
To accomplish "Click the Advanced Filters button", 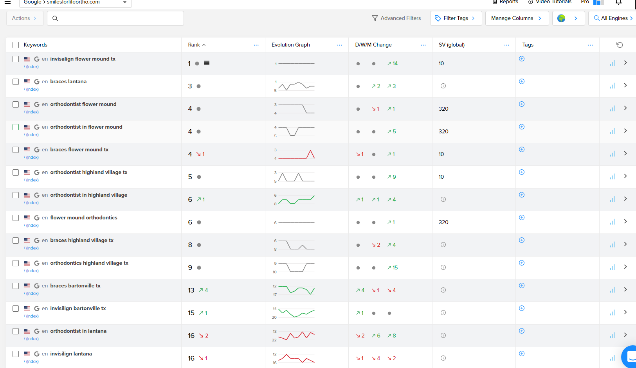I will pyautogui.click(x=396, y=18).
